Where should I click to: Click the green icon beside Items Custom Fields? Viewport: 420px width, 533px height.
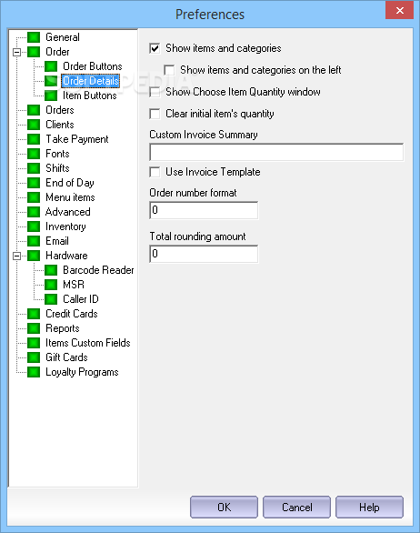point(34,343)
